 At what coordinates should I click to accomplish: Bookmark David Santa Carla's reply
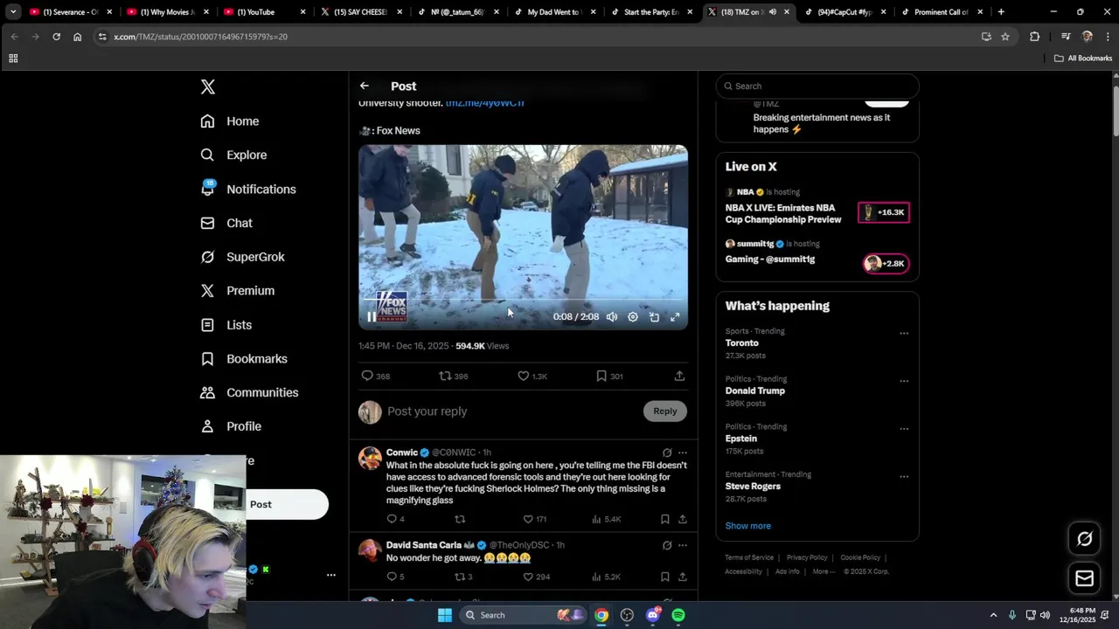pyautogui.click(x=665, y=577)
